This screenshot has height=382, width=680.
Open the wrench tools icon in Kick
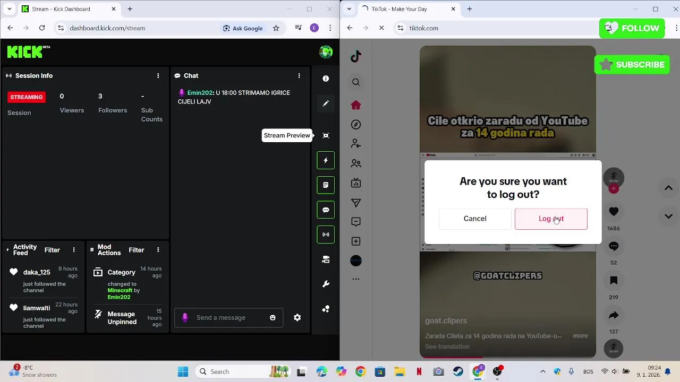pos(326,284)
